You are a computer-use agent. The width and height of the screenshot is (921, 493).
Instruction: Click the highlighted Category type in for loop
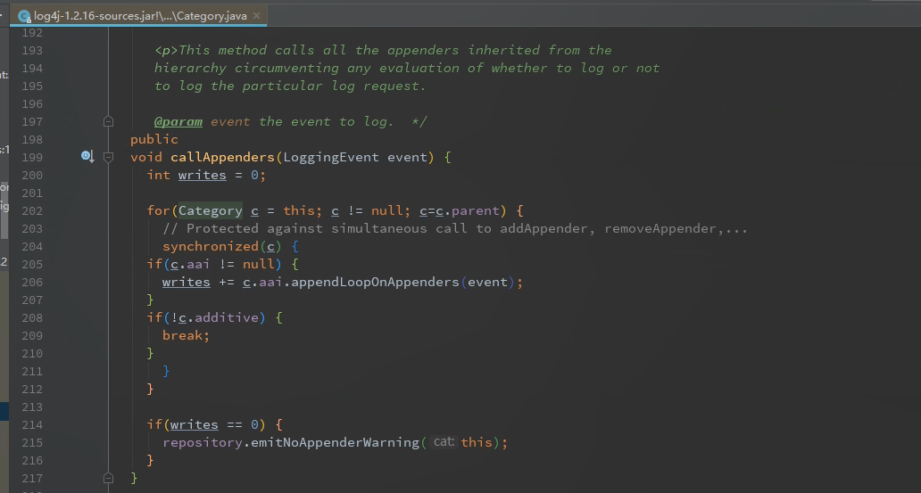pos(211,210)
